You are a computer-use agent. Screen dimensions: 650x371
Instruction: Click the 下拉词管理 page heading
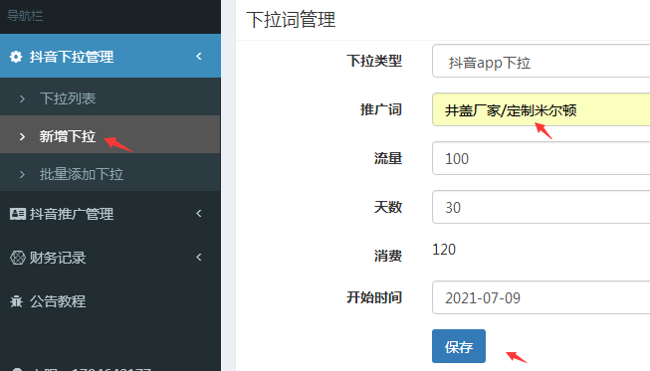click(291, 20)
